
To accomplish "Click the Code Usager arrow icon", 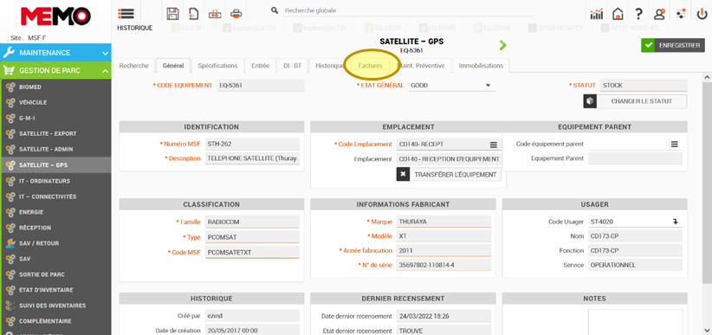I will [676, 222].
